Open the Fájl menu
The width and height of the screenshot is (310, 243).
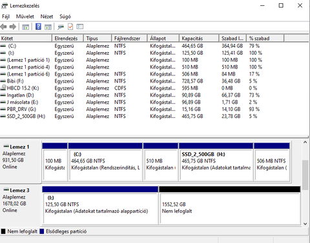[x=6, y=17]
